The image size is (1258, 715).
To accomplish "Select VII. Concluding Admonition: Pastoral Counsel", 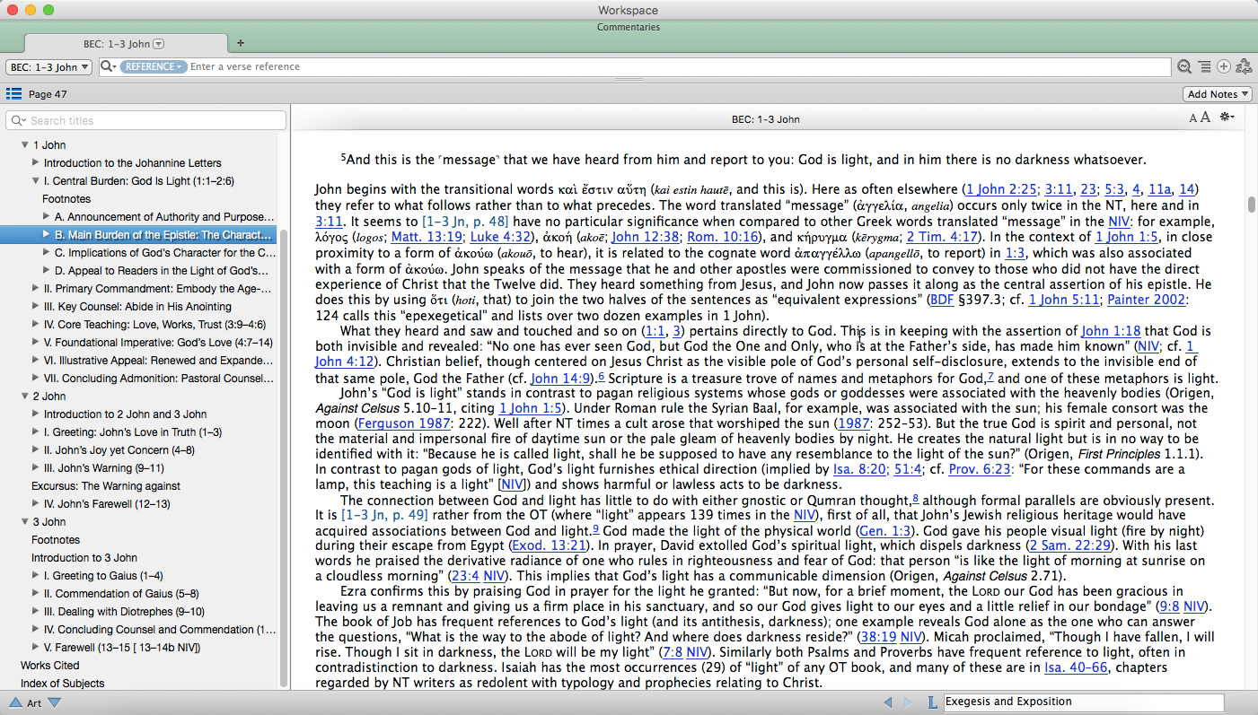I will [159, 378].
